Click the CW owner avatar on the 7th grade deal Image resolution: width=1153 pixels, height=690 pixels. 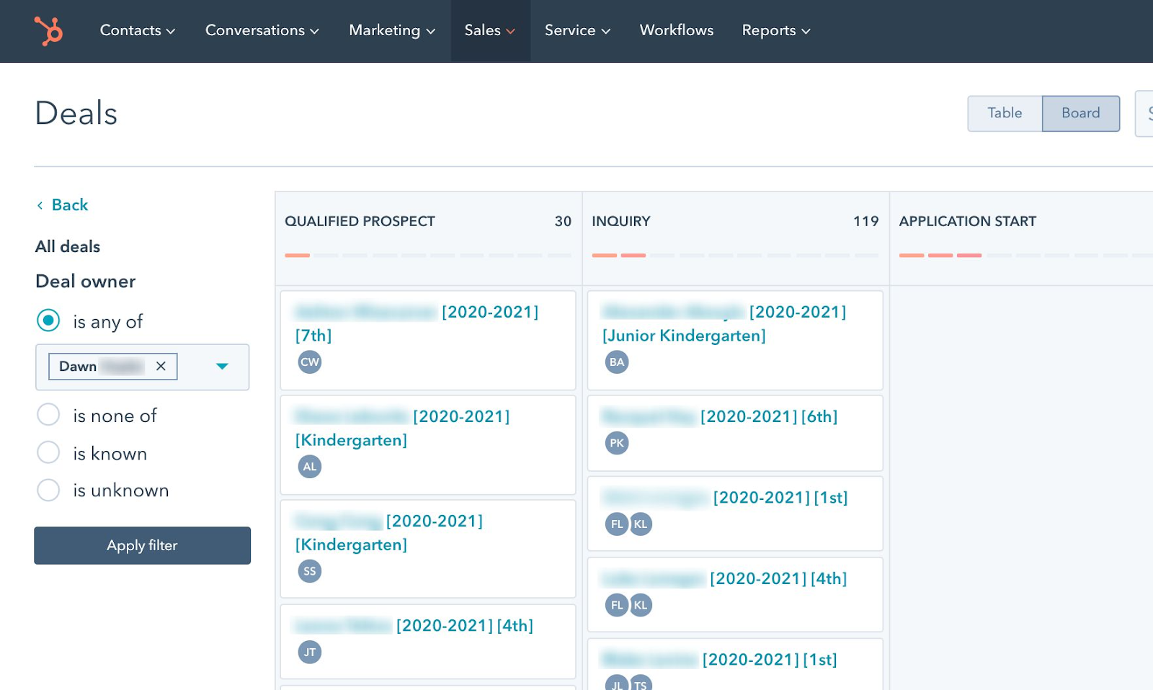(x=310, y=362)
